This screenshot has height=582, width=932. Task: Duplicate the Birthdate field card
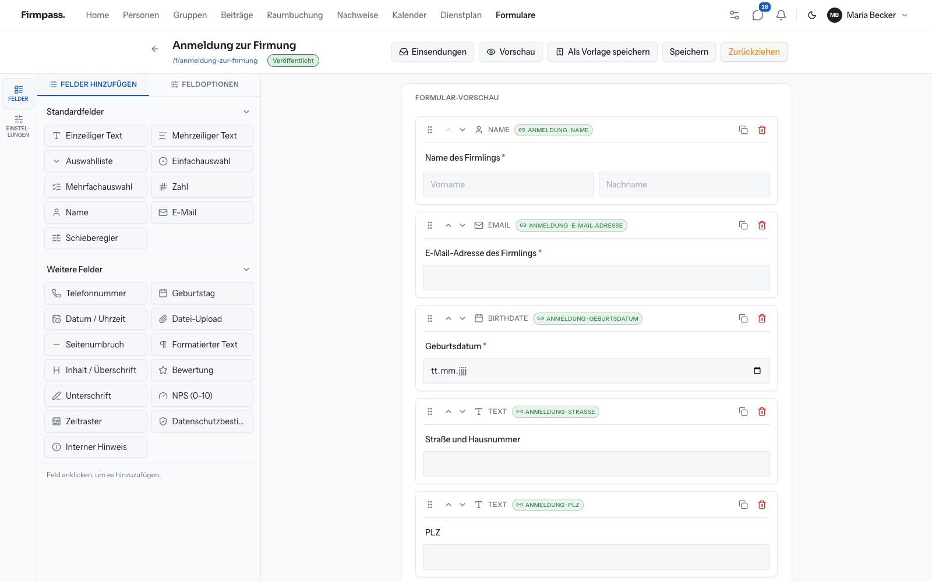click(x=743, y=318)
